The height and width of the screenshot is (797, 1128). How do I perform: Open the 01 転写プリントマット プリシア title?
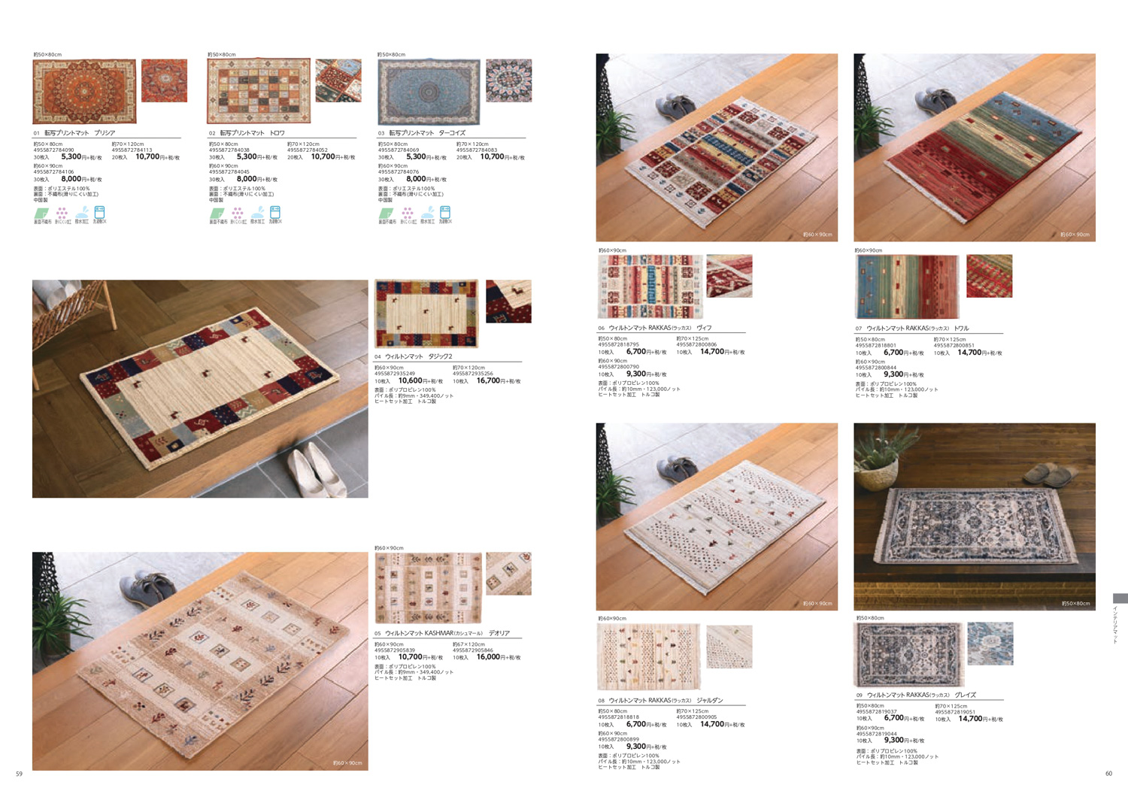(74, 133)
